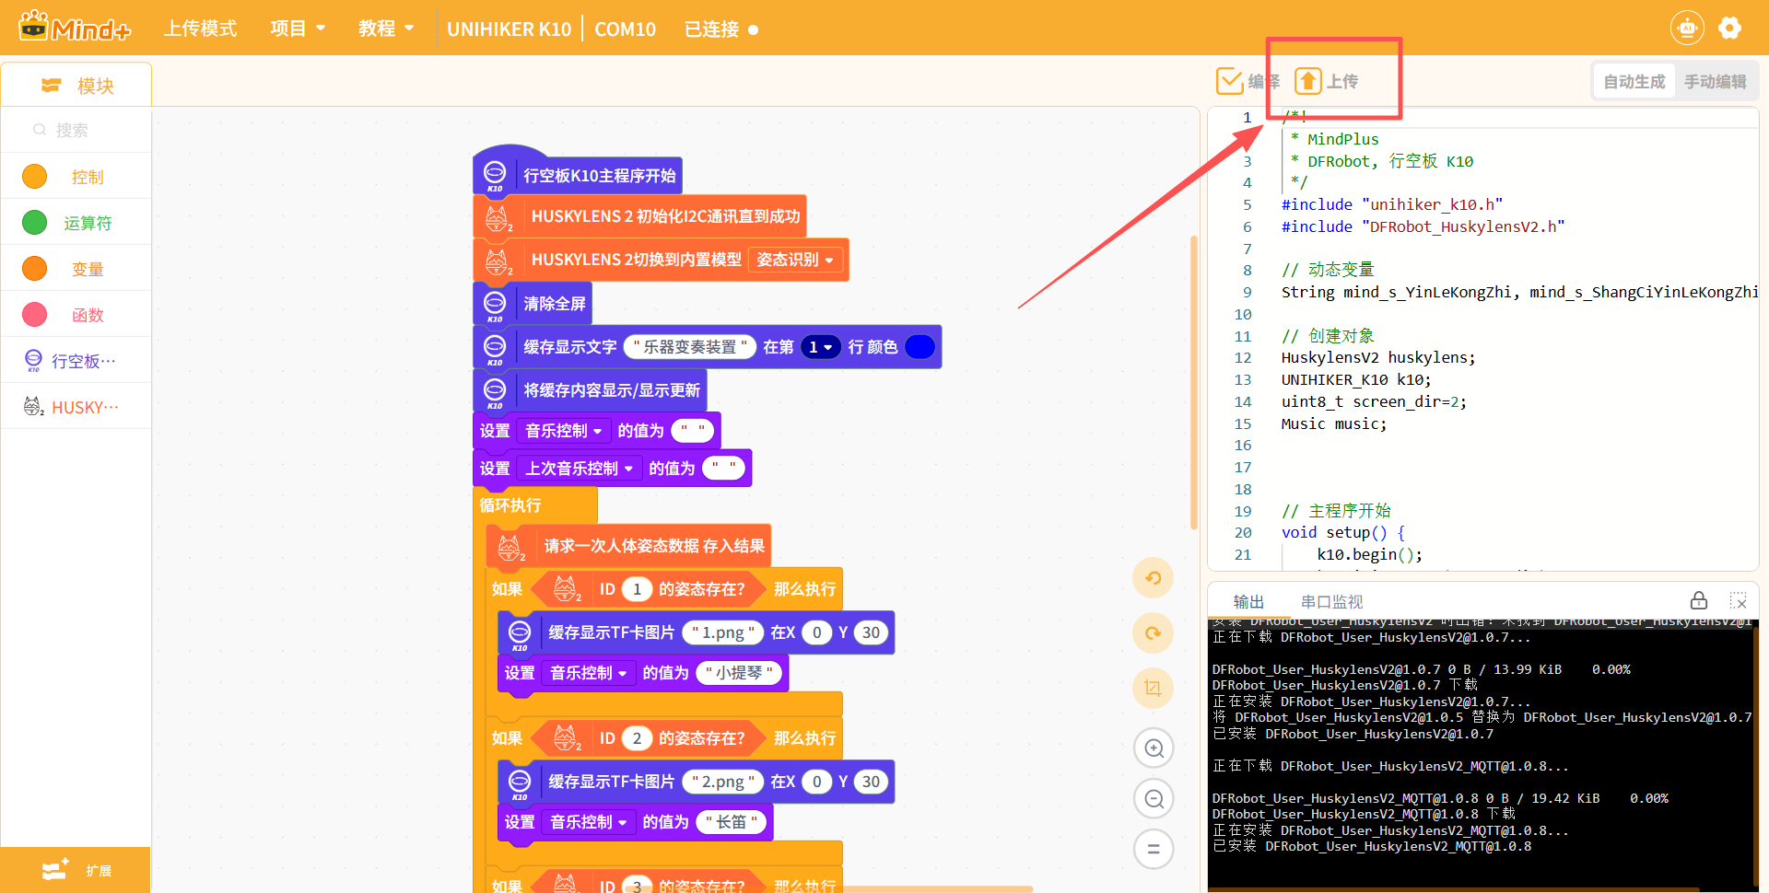Select the 运算符 block category
Image resolution: width=1769 pixels, height=893 pixels.
87,223
